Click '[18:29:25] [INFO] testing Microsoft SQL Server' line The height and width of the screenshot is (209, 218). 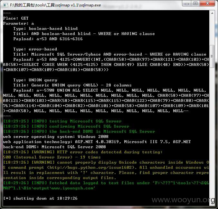click(62, 121)
